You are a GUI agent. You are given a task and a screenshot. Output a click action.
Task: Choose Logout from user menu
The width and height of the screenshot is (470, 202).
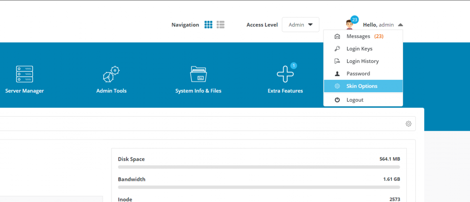(363, 100)
